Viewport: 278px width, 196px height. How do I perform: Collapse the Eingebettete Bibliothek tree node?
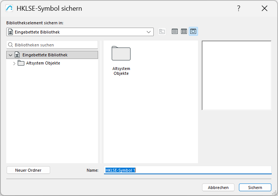click(10, 55)
